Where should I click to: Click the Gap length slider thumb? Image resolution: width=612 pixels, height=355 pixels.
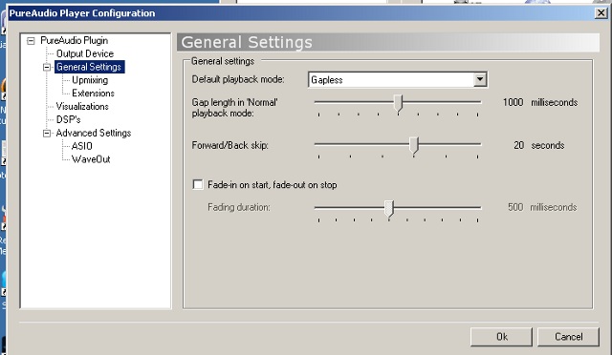pyautogui.click(x=398, y=103)
